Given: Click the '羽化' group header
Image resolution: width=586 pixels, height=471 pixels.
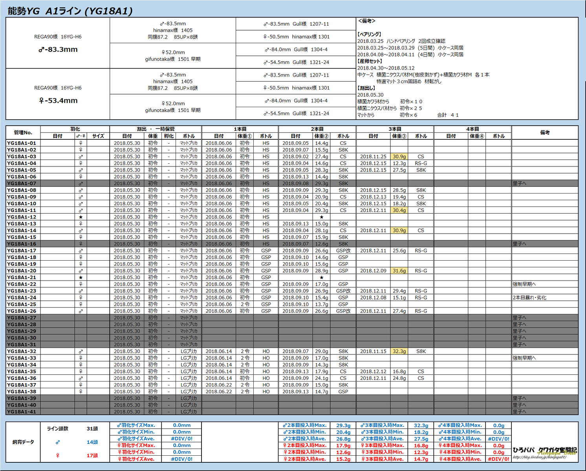Looking at the screenshot, I should click(x=75, y=129).
